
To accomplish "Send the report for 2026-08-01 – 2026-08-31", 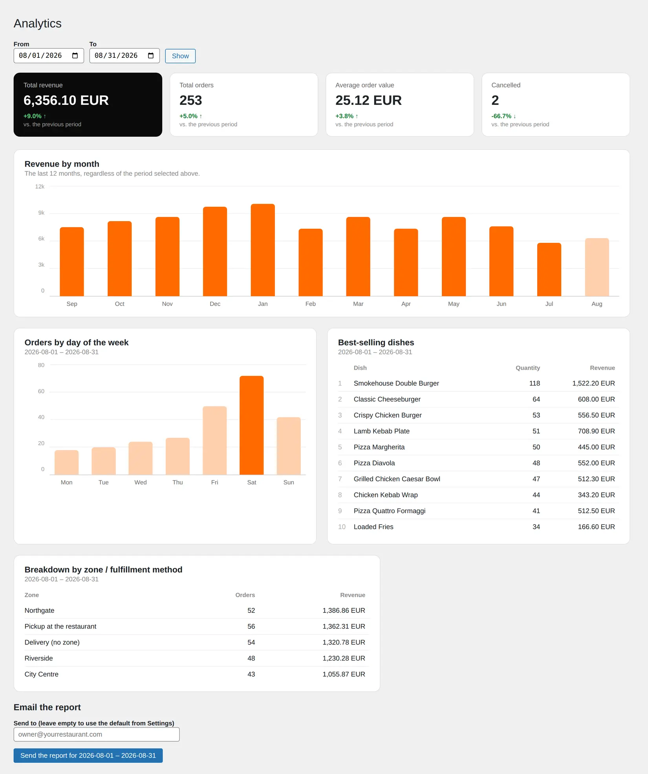I will tap(88, 756).
